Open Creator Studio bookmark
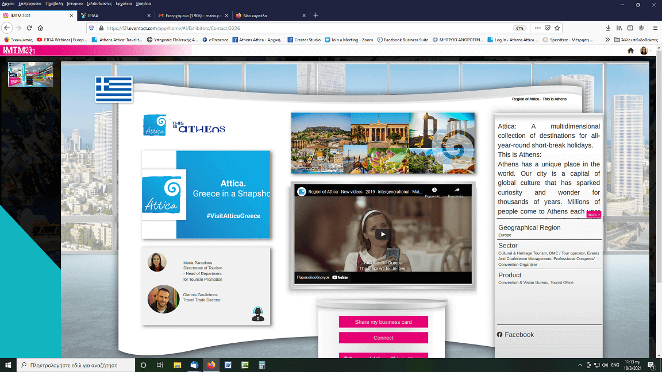The height and width of the screenshot is (372, 662). (x=303, y=40)
